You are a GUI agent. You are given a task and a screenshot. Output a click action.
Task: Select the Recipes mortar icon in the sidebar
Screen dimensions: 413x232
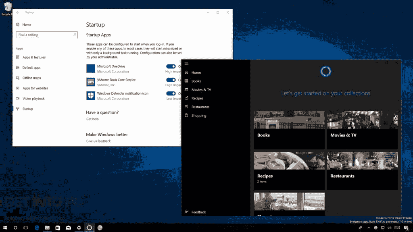[x=186, y=98]
